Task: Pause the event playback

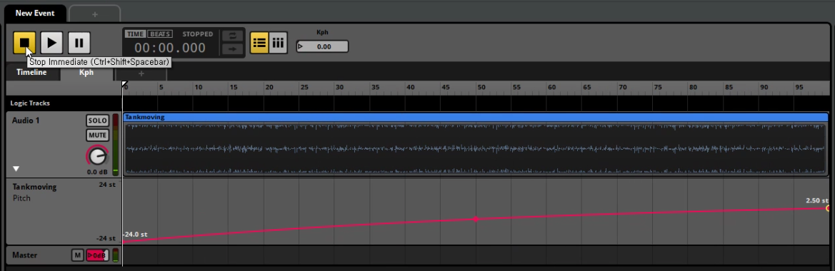Action: 79,43
